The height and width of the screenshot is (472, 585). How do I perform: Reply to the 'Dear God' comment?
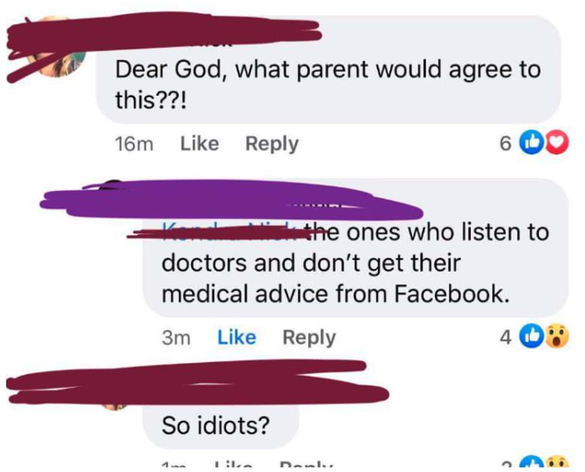(271, 144)
